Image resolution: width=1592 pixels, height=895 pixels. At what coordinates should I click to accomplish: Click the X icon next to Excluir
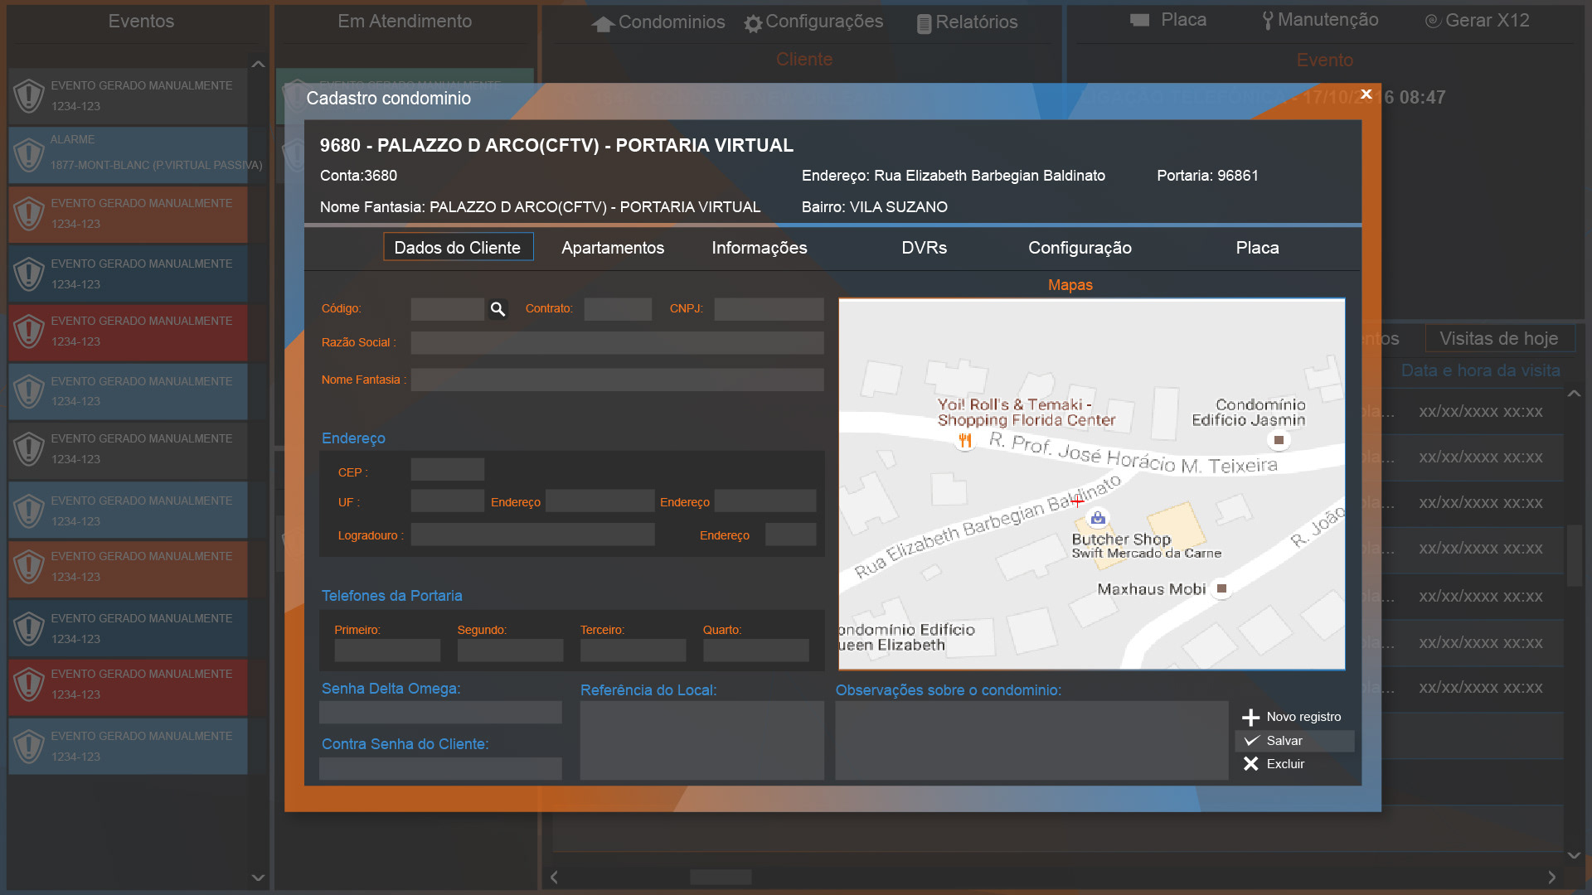click(x=1250, y=764)
